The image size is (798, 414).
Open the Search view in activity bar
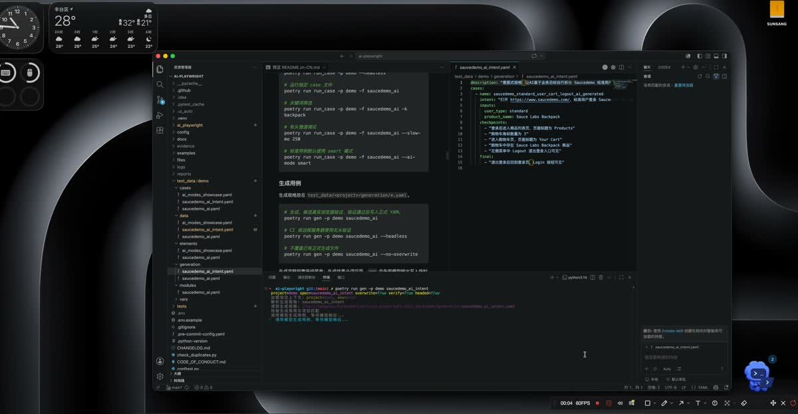160,84
